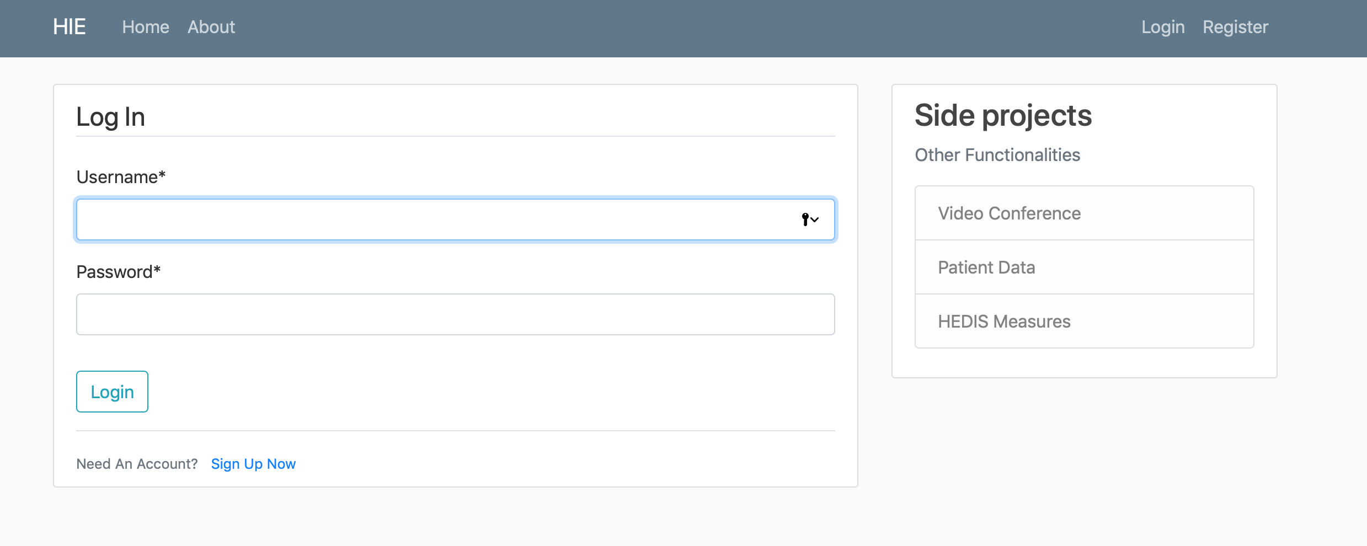Open Register in the top navigation bar
The image size is (1367, 546).
pos(1235,27)
